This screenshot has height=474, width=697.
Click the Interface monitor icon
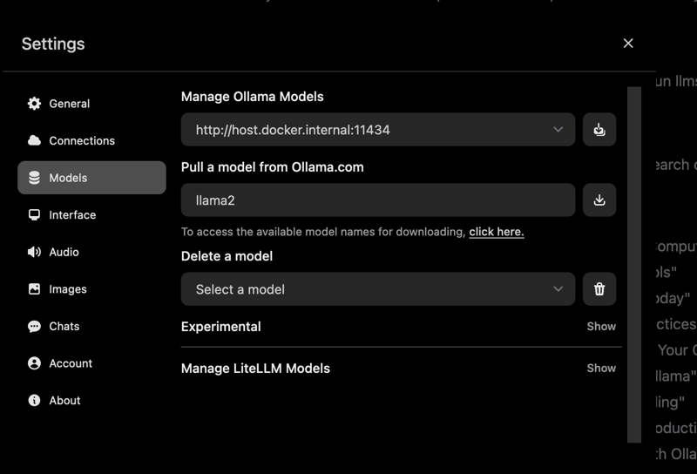[34, 214]
